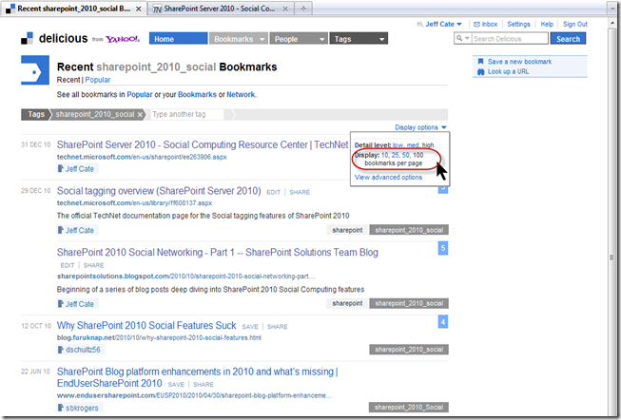
Task: Open the Tags menu dropdown arrow
Action: (381, 39)
